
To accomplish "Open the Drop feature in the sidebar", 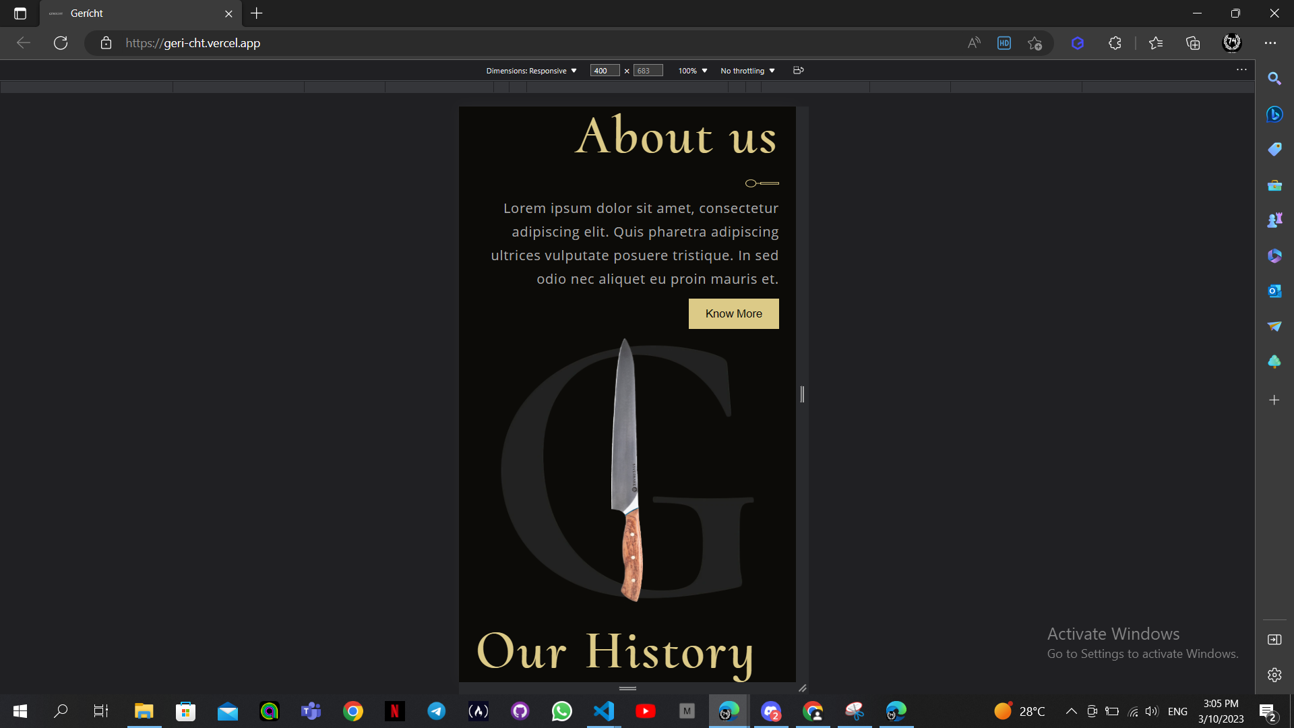I will click(1275, 326).
